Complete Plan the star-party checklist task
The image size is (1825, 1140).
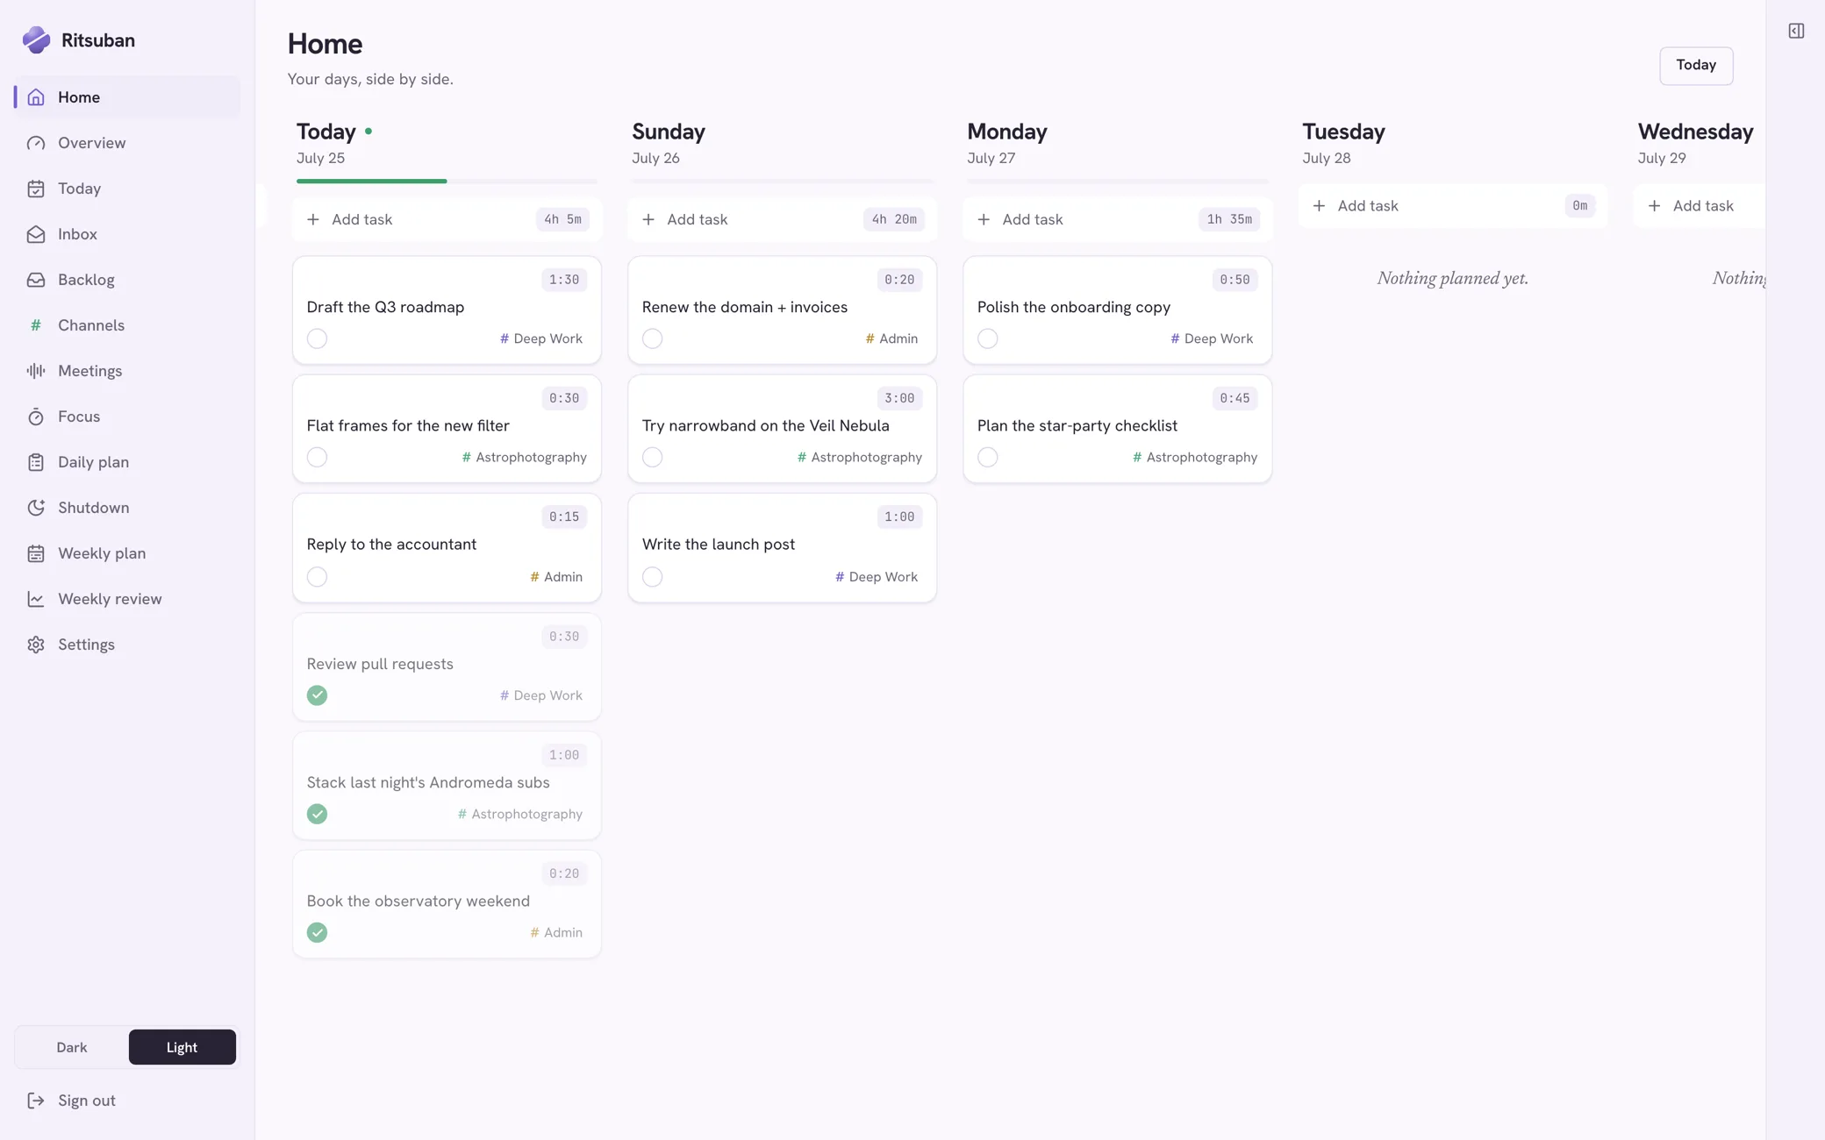tap(987, 457)
